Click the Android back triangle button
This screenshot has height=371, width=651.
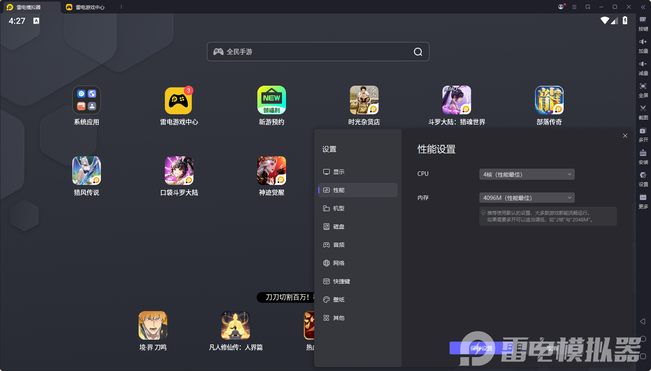click(x=643, y=321)
